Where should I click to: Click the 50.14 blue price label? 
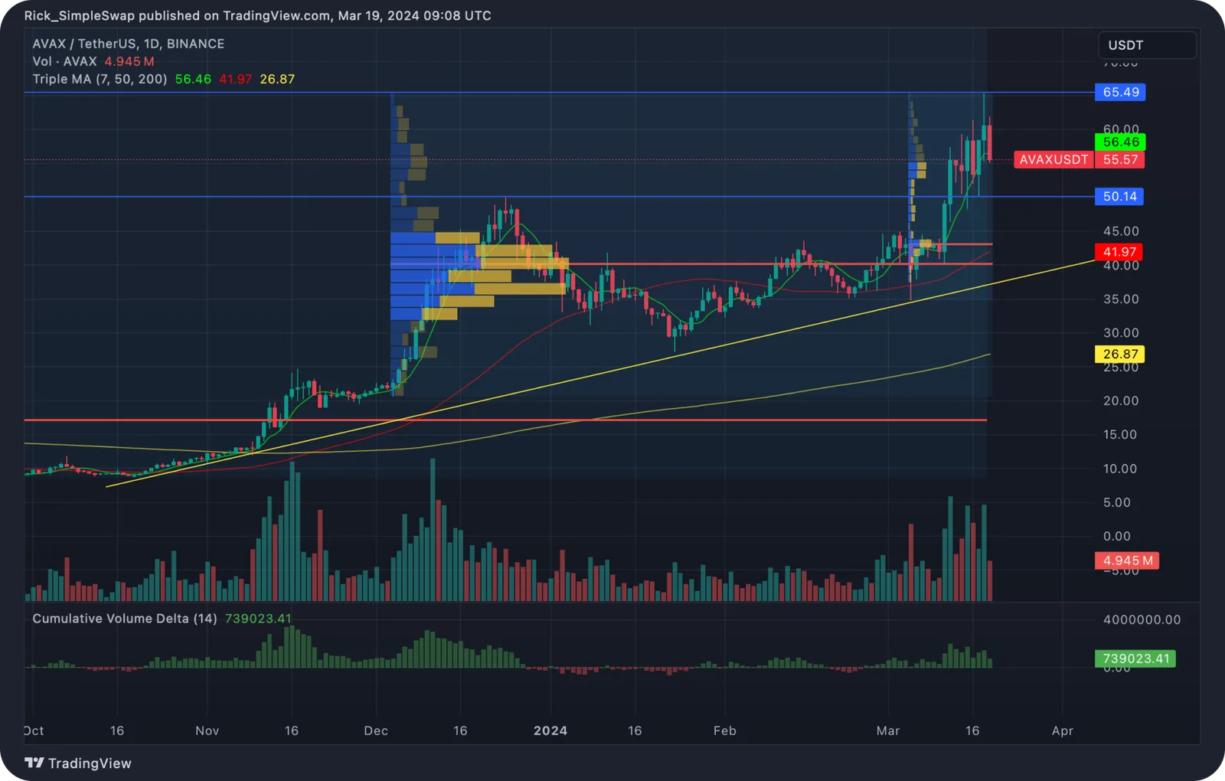point(1119,197)
